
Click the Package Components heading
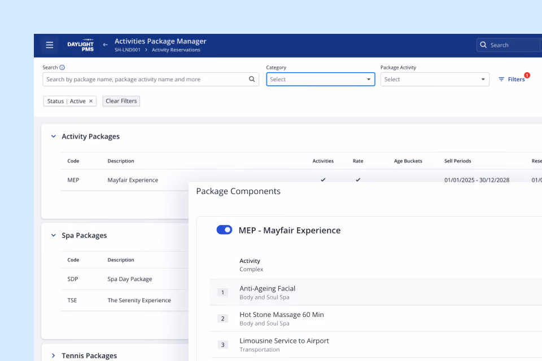tap(238, 191)
